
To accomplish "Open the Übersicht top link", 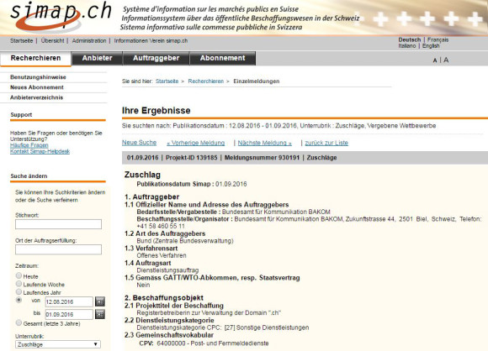I will [x=53, y=40].
